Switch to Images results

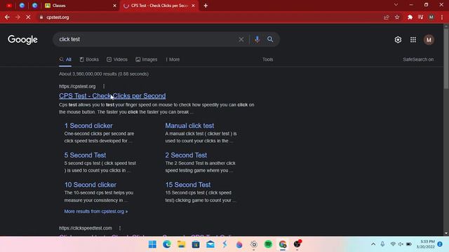tap(147, 59)
